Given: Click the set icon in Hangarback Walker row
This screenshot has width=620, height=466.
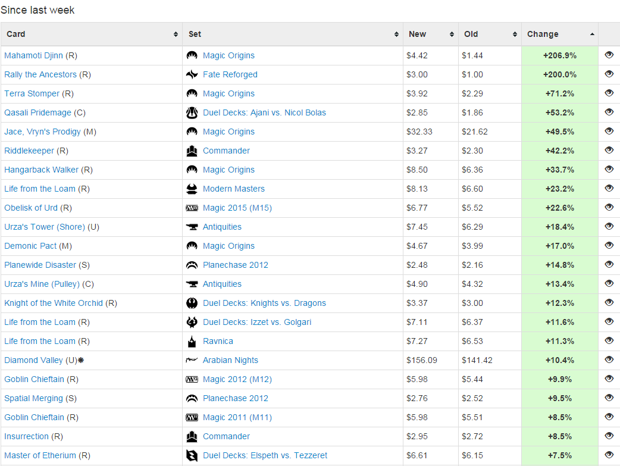Looking at the screenshot, I should [192, 170].
